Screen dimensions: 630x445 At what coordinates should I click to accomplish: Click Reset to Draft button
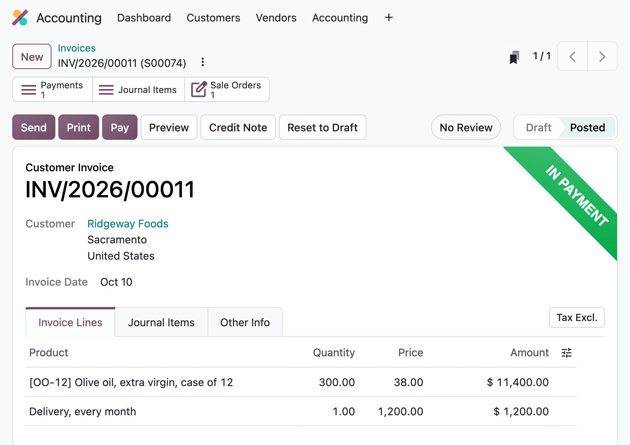pyautogui.click(x=322, y=127)
